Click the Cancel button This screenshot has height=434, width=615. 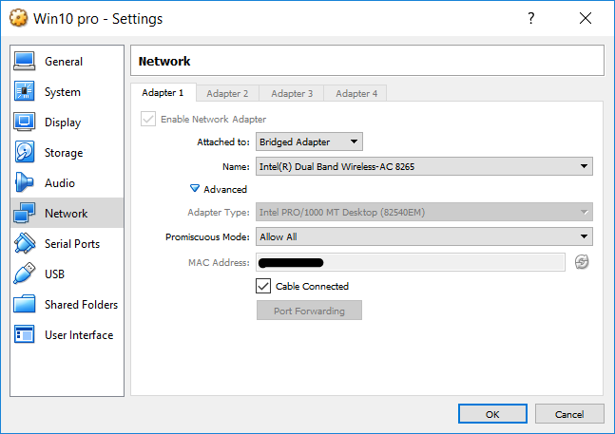tap(569, 414)
